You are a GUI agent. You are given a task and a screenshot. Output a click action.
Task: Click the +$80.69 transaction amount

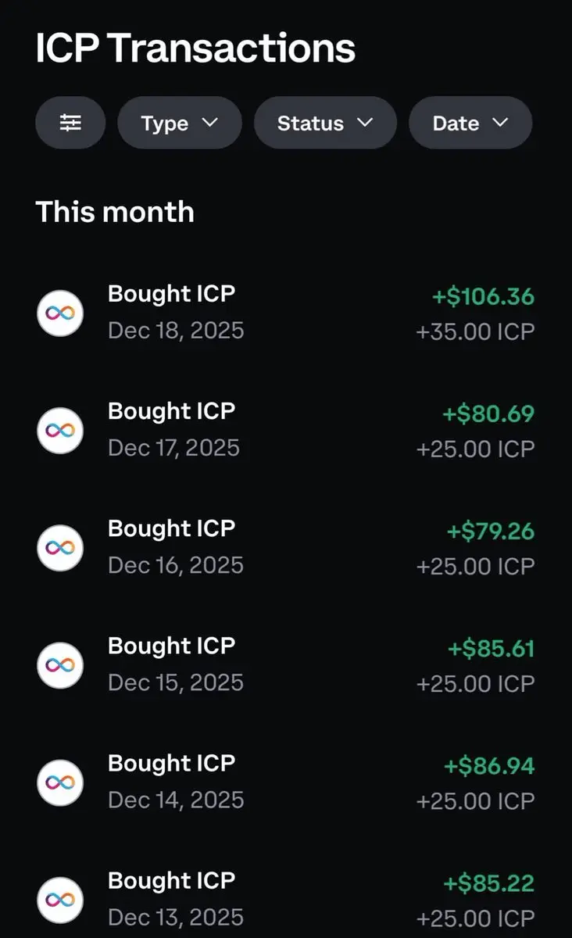tap(488, 414)
